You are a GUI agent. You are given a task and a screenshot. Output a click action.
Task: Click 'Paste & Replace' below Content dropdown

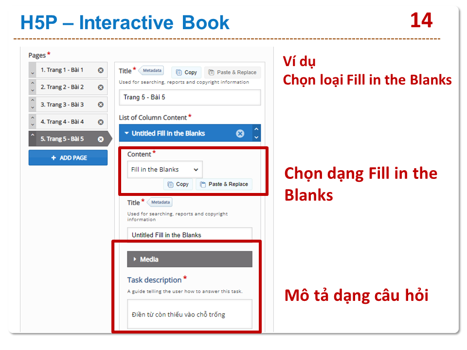point(224,184)
